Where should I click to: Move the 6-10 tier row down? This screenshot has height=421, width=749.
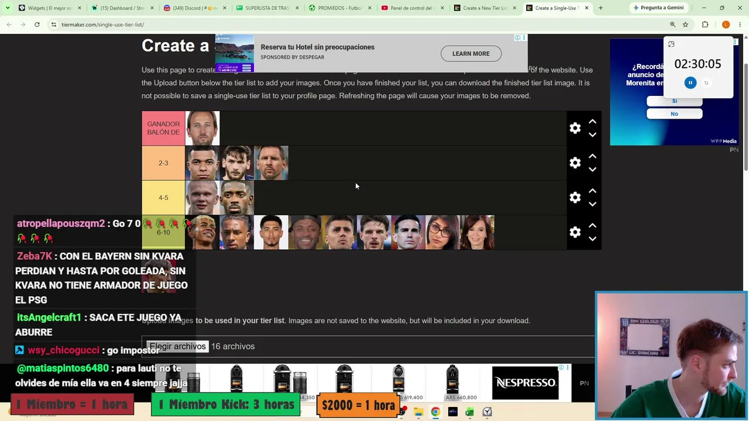[x=592, y=239]
